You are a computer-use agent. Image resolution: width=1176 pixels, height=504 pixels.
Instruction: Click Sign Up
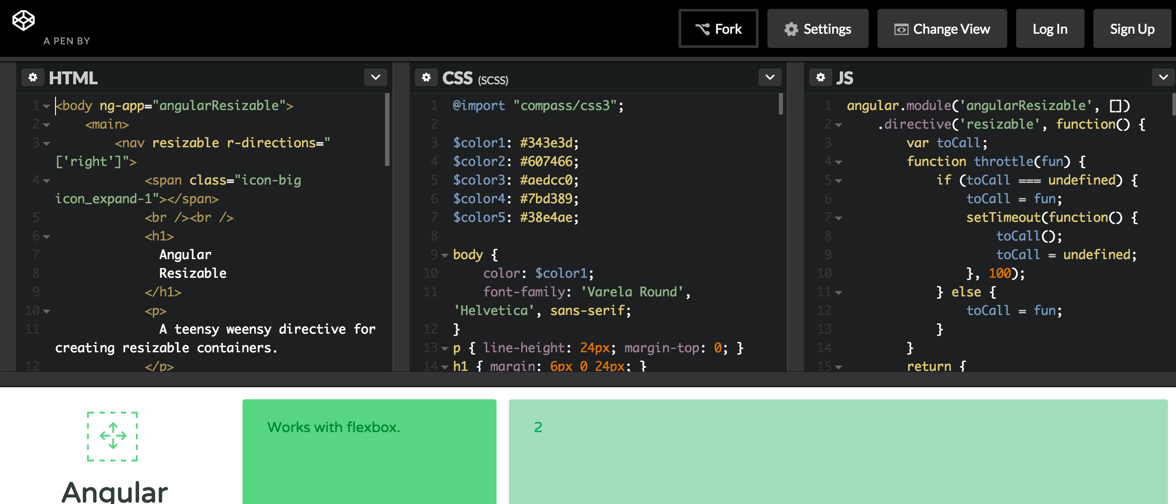pos(1132,29)
